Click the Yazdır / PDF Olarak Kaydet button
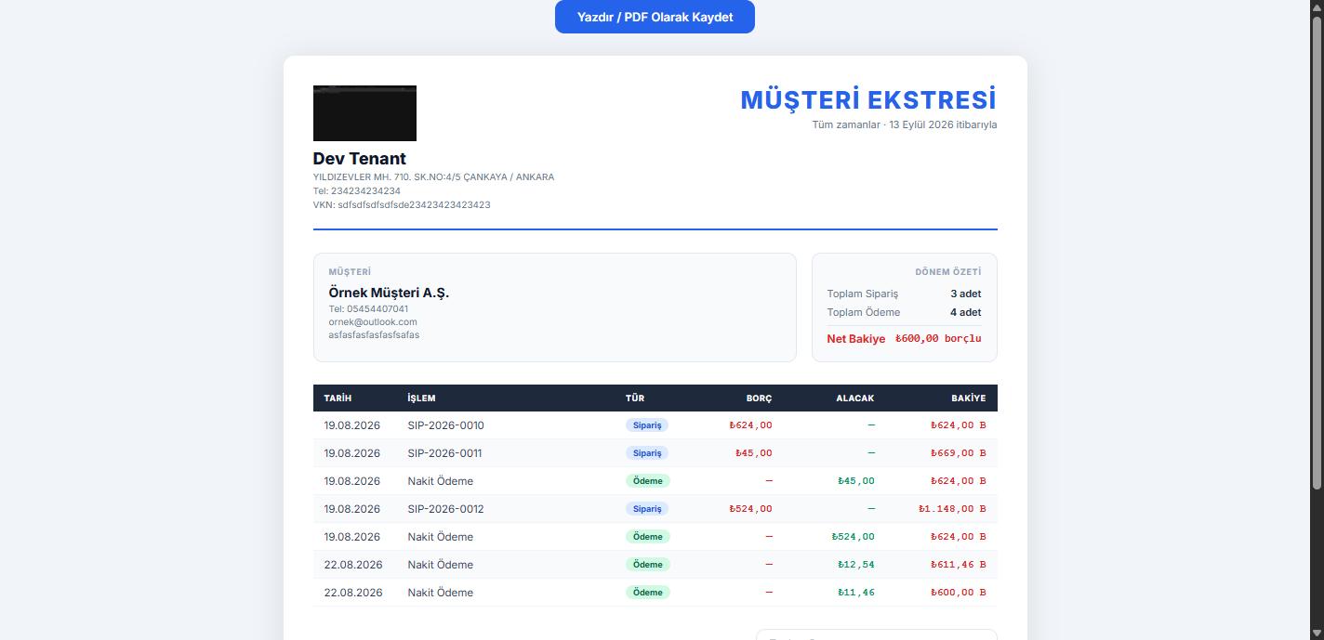 tap(655, 17)
